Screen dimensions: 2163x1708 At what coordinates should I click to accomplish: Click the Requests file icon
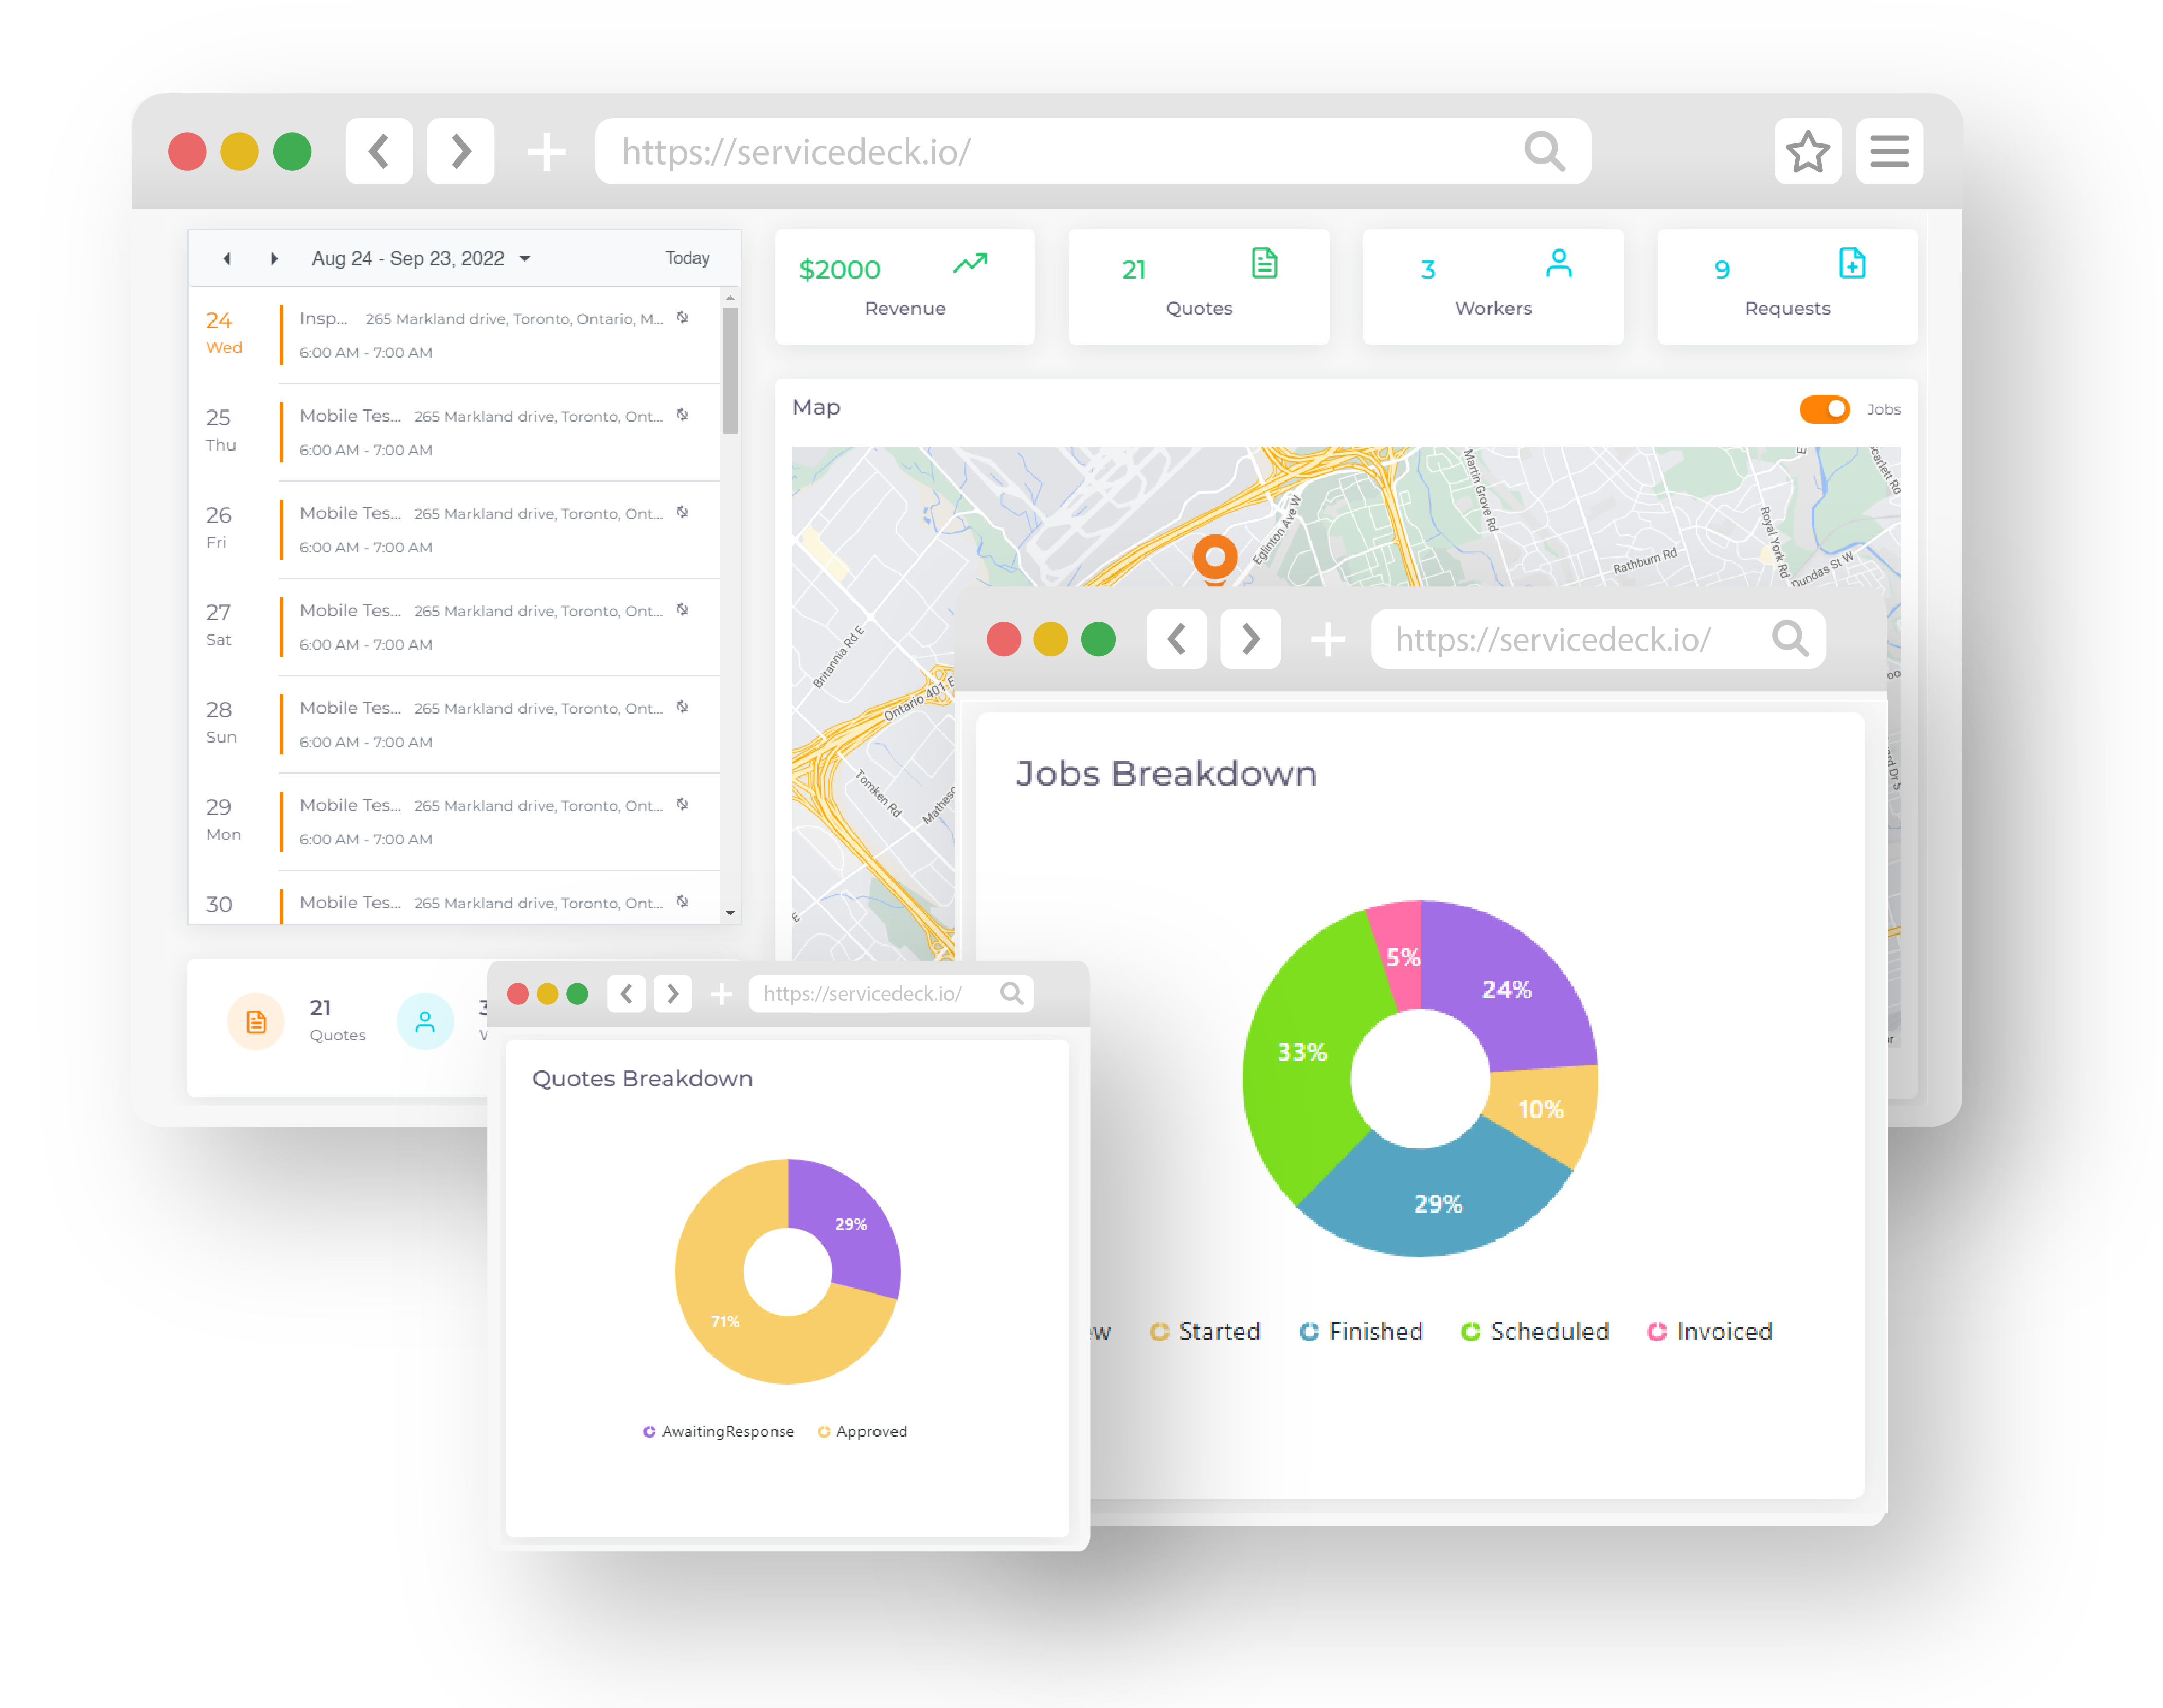(x=1852, y=263)
